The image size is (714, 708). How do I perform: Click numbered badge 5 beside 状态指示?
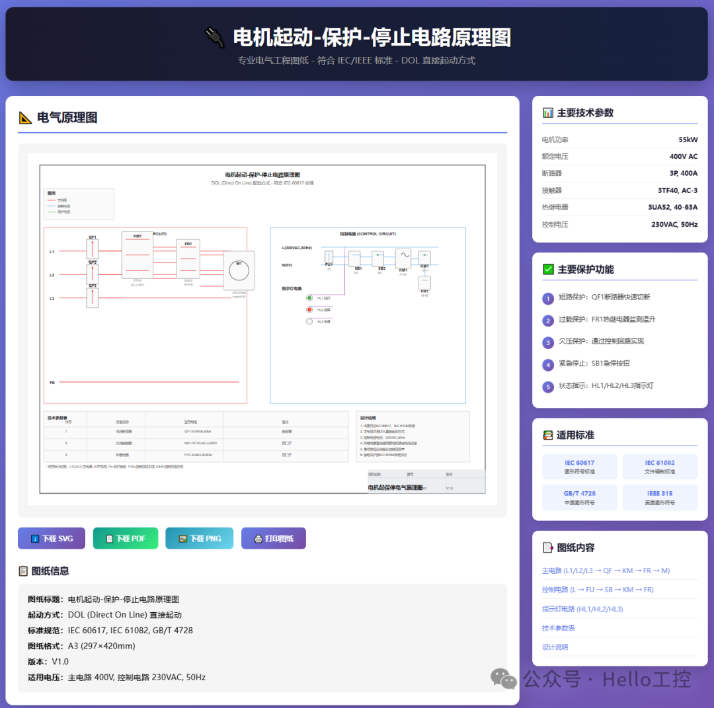548,387
